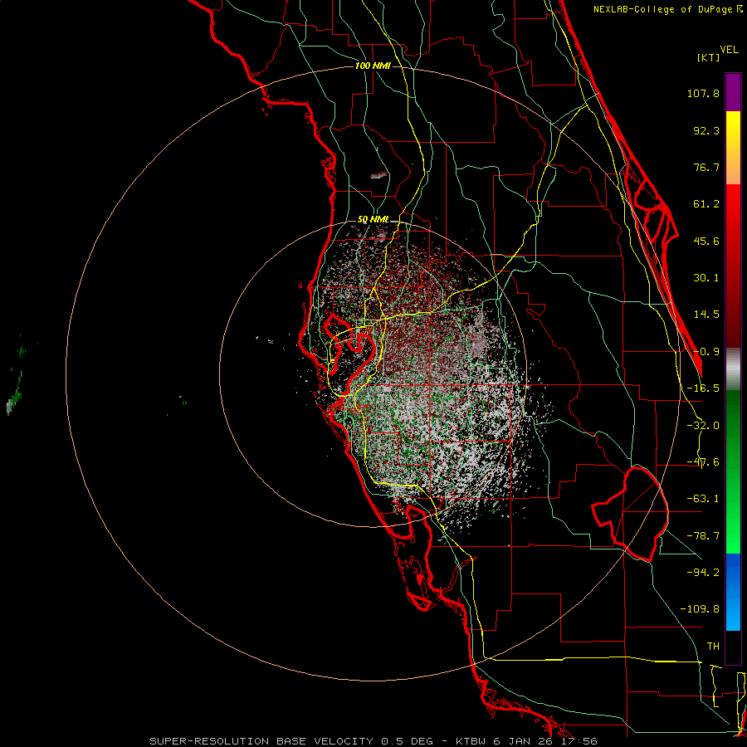Select the -32.0 velocity scale value
The height and width of the screenshot is (747, 747).
(703, 426)
